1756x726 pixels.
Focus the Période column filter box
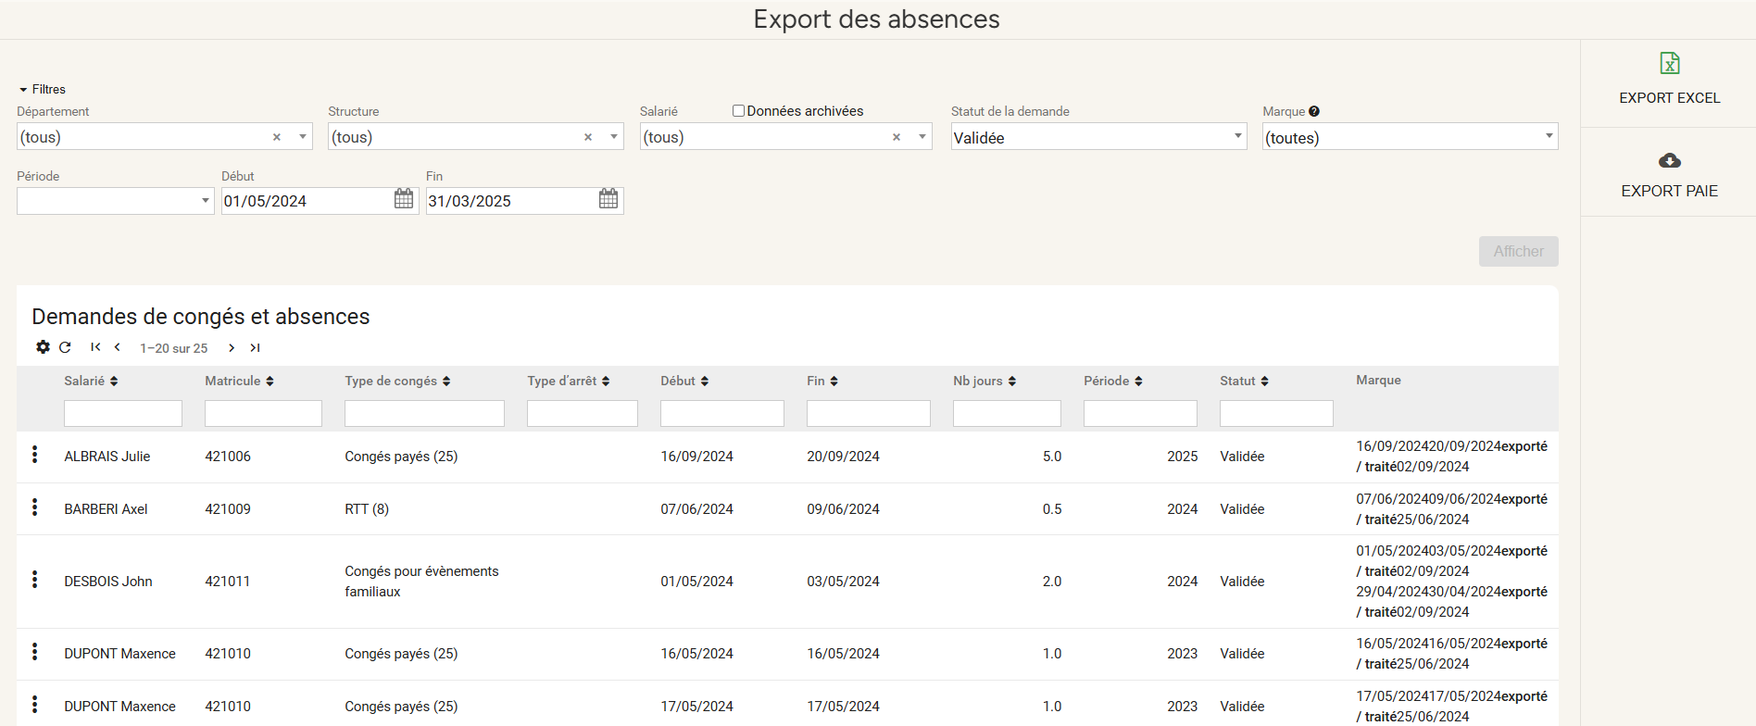[x=1140, y=413]
